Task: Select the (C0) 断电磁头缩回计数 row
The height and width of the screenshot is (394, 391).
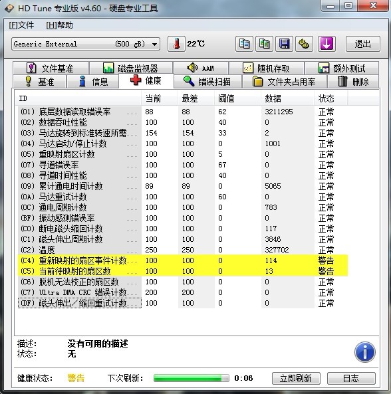Action: click(x=183, y=229)
